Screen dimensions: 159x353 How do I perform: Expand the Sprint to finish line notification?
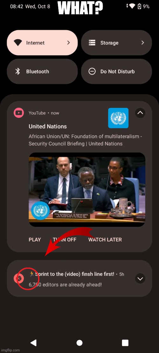140,279
